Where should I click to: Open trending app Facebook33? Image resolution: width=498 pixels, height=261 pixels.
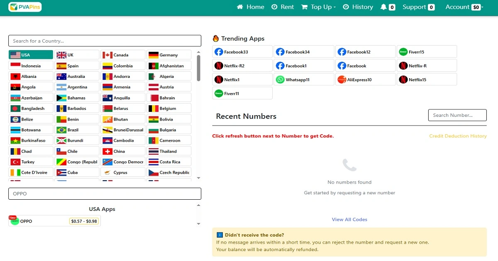point(242,52)
